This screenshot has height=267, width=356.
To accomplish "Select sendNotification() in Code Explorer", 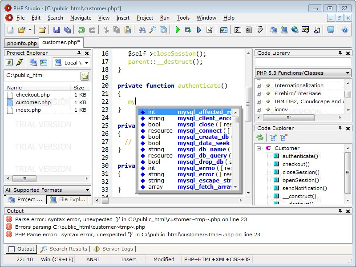I will [304, 188].
